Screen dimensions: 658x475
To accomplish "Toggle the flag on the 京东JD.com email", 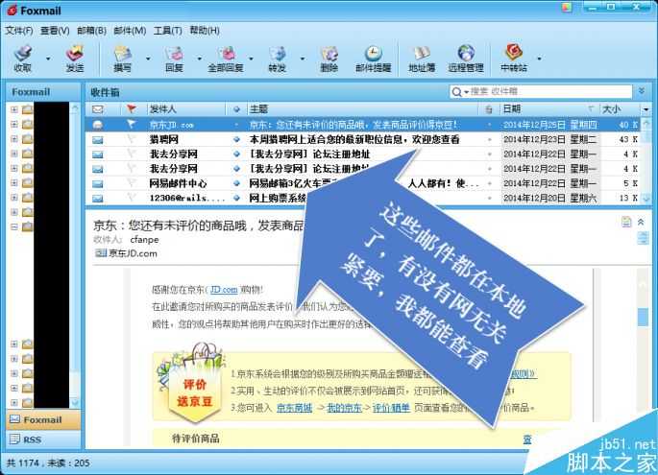I will point(132,125).
